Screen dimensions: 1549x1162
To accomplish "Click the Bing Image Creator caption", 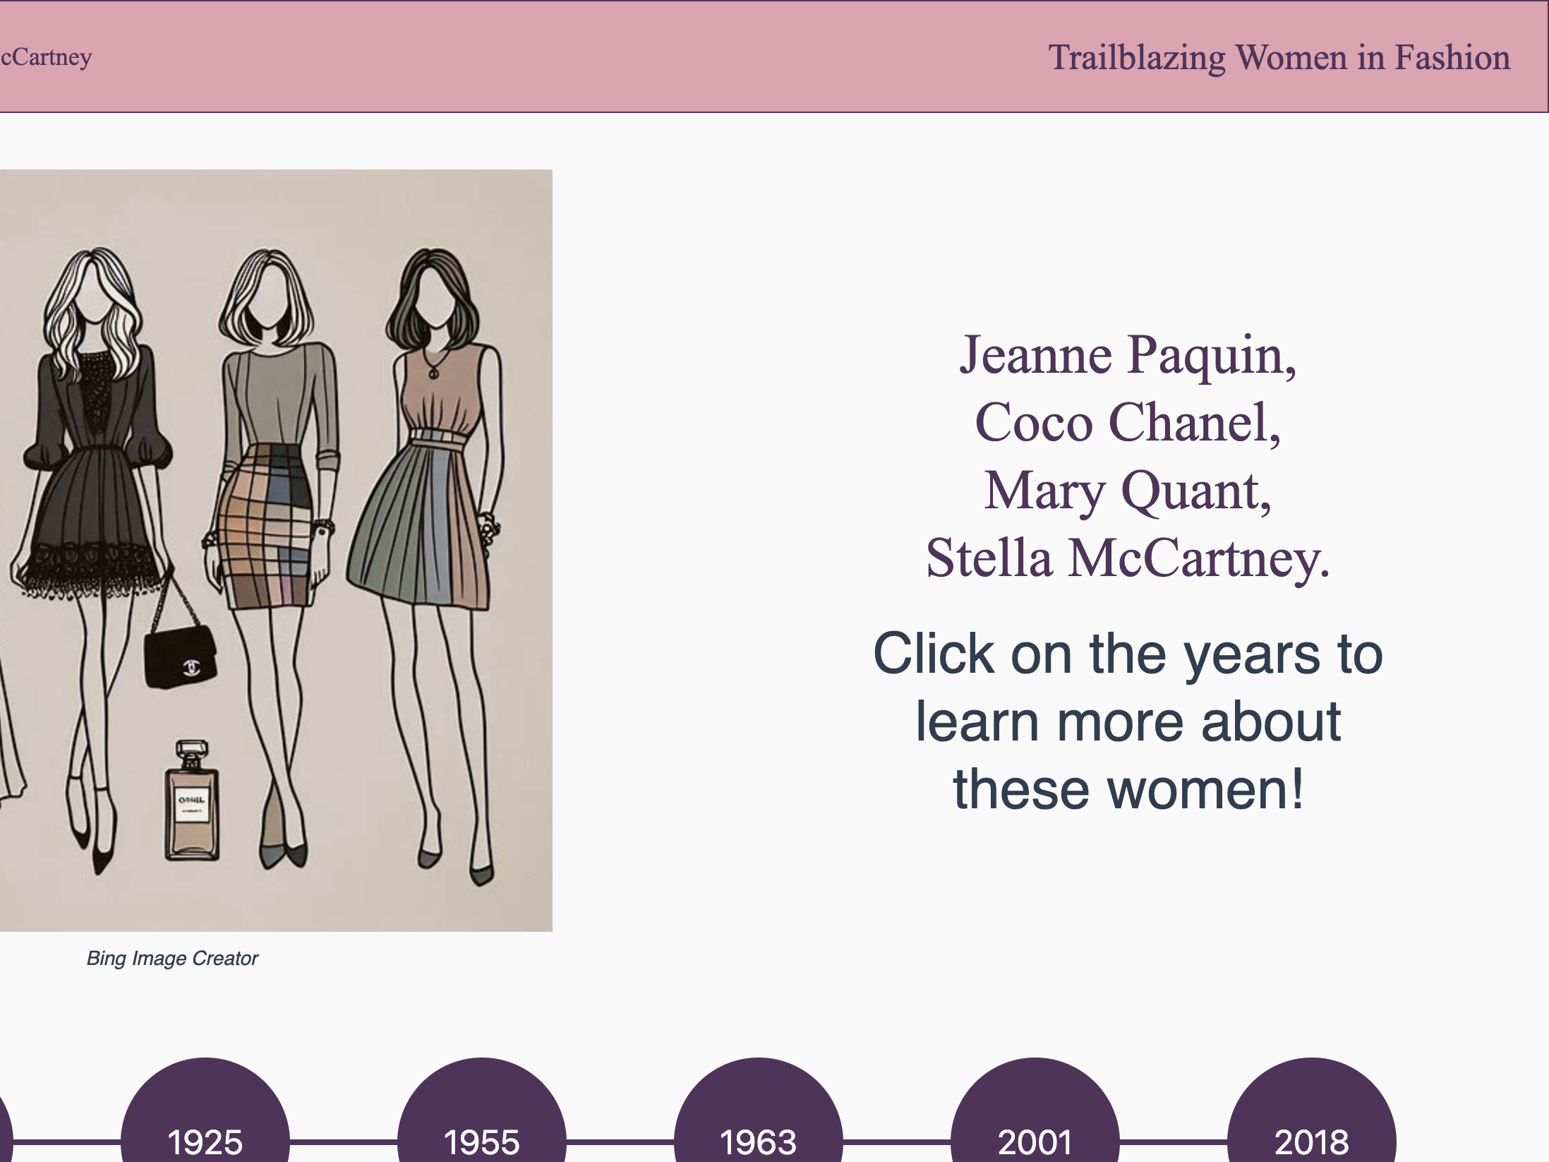I will point(172,958).
